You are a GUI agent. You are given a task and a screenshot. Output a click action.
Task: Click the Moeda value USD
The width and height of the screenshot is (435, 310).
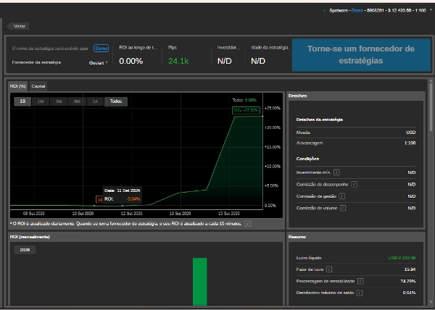pos(411,133)
